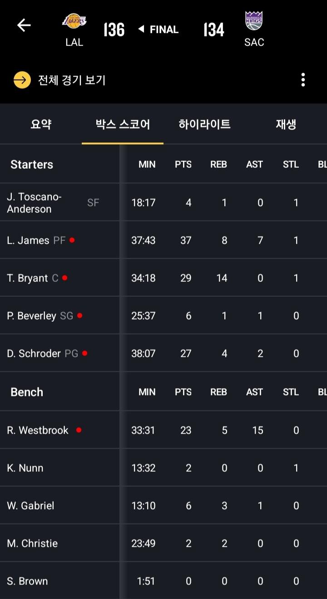
Task: Go to the 재생 tab
Action: point(286,124)
